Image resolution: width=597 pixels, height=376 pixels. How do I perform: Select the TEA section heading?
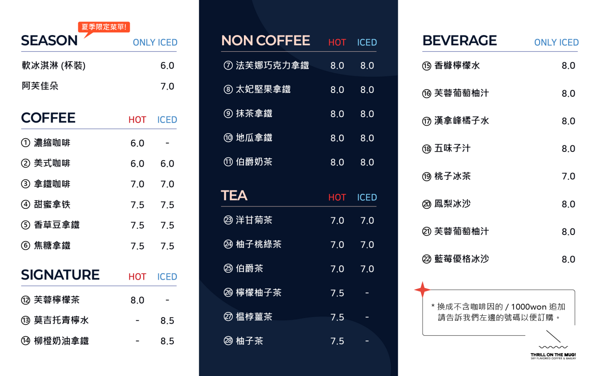click(x=234, y=196)
